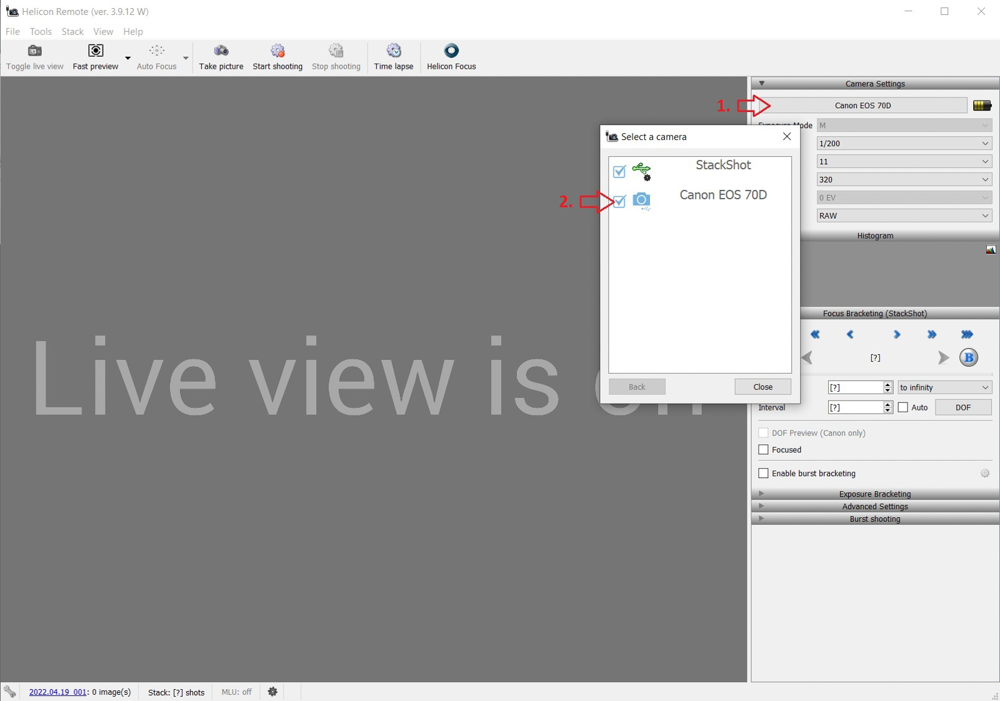Open settings gear in the status bar
This screenshot has height=701, width=1000.
(272, 692)
